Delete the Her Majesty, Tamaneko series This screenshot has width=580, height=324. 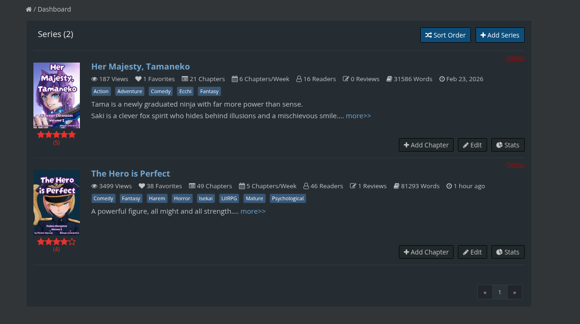coord(515,58)
